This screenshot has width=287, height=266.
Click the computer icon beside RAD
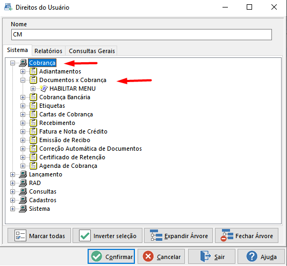coord(23,183)
